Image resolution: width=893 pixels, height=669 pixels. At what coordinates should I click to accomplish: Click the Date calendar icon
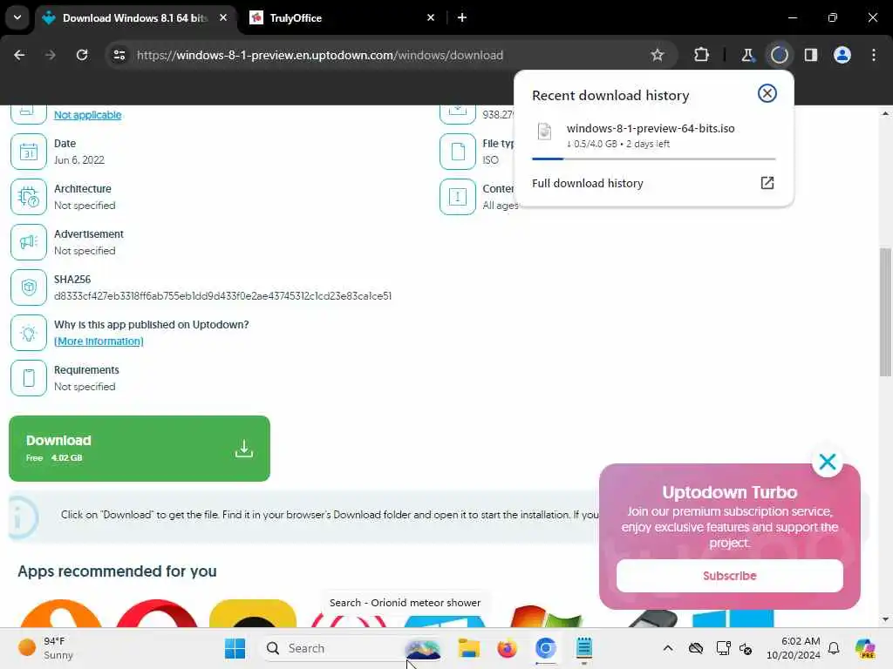tap(29, 152)
